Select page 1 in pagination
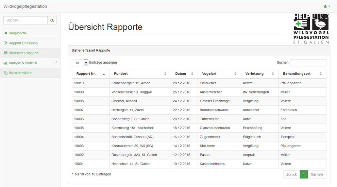The image size is (337, 187). click(x=304, y=174)
